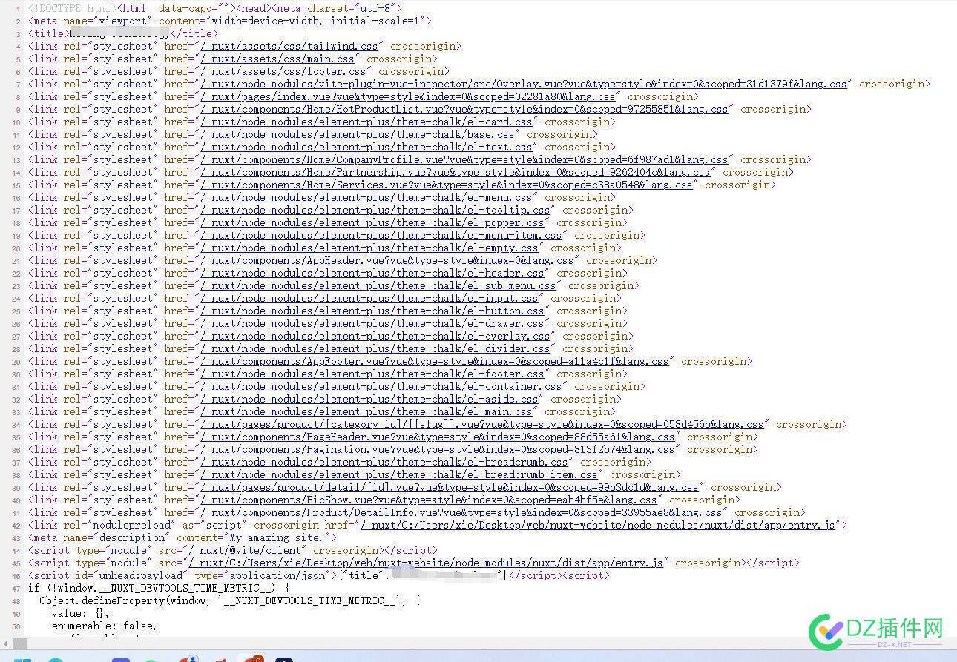Open the HotProductList.vue stylesheet link

464,109
